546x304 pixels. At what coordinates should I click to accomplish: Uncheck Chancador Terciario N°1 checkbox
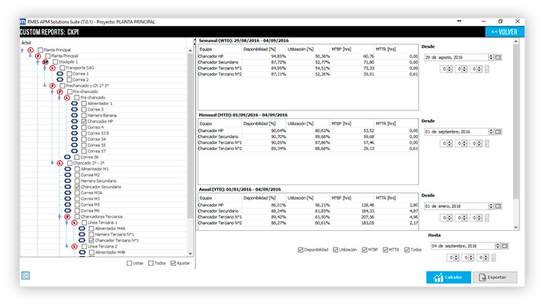(92, 240)
